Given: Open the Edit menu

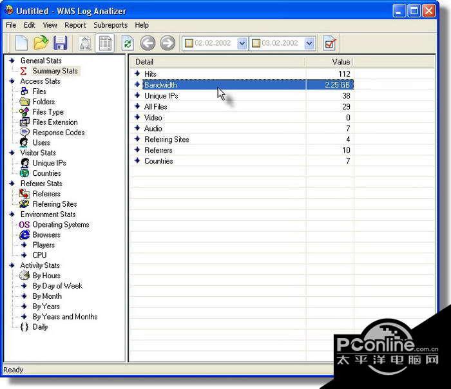Looking at the screenshot, I should 30,25.
